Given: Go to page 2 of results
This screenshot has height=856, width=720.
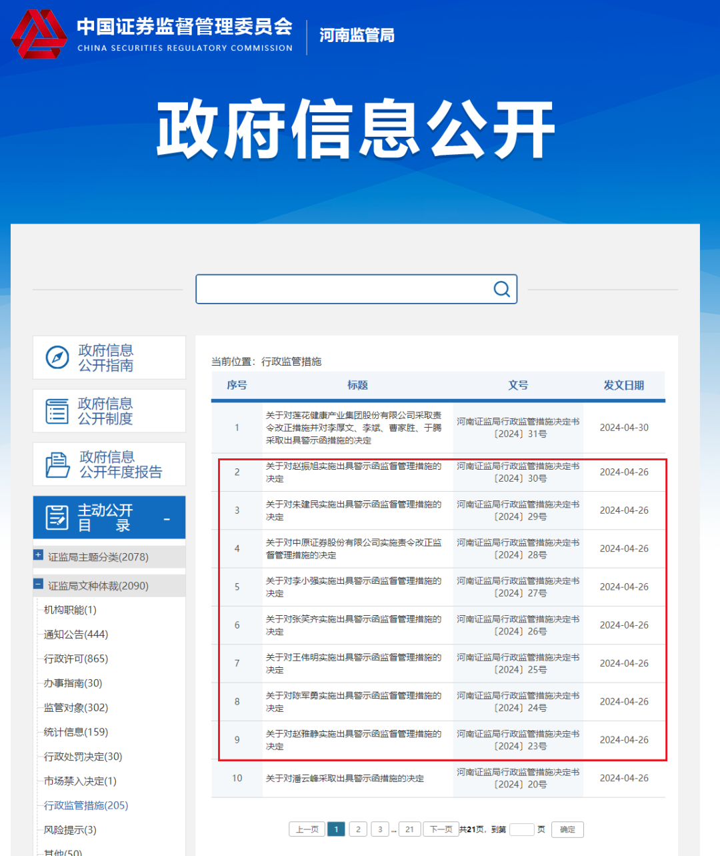Looking at the screenshot, I should tap(358, 829).
